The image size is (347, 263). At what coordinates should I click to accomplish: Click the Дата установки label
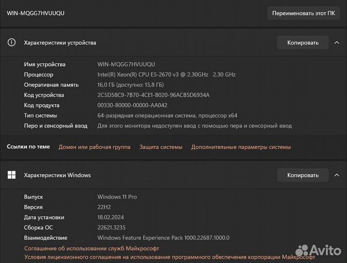click(44, 217)
